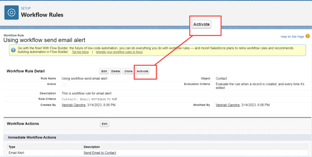The width and height of the screenshot is (312, 157).
Task: Click Edit in Workflow Actions section
Action: point(104,124)
